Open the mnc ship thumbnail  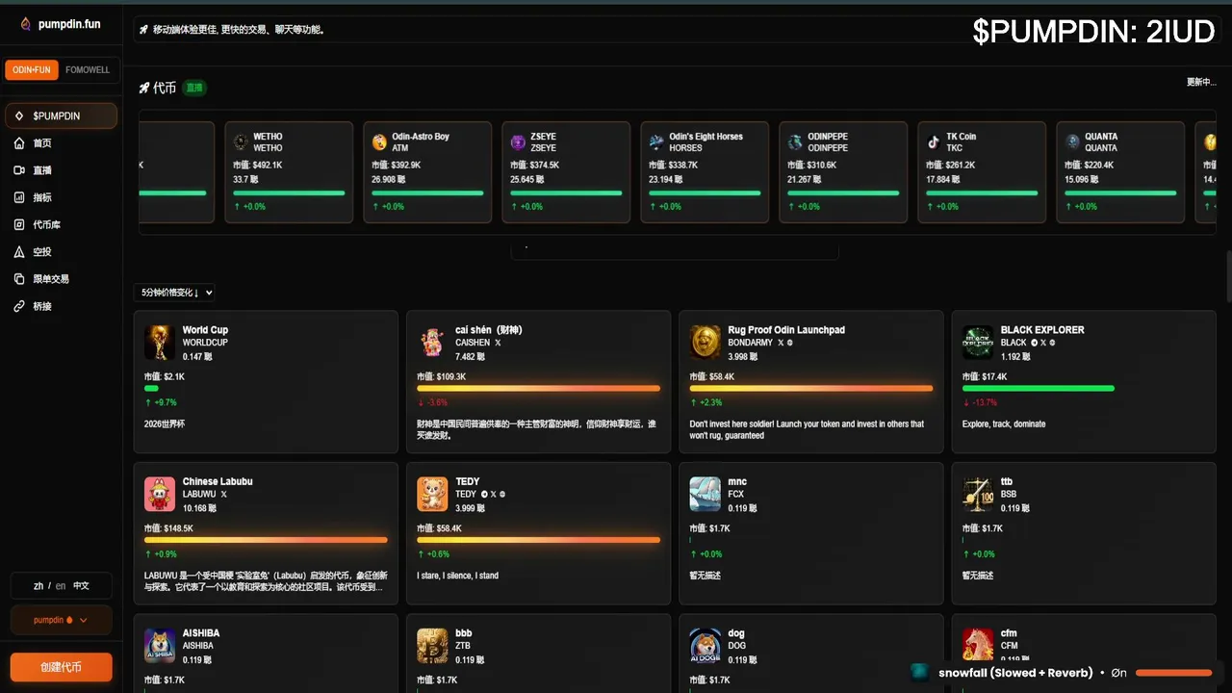point(706,494)
